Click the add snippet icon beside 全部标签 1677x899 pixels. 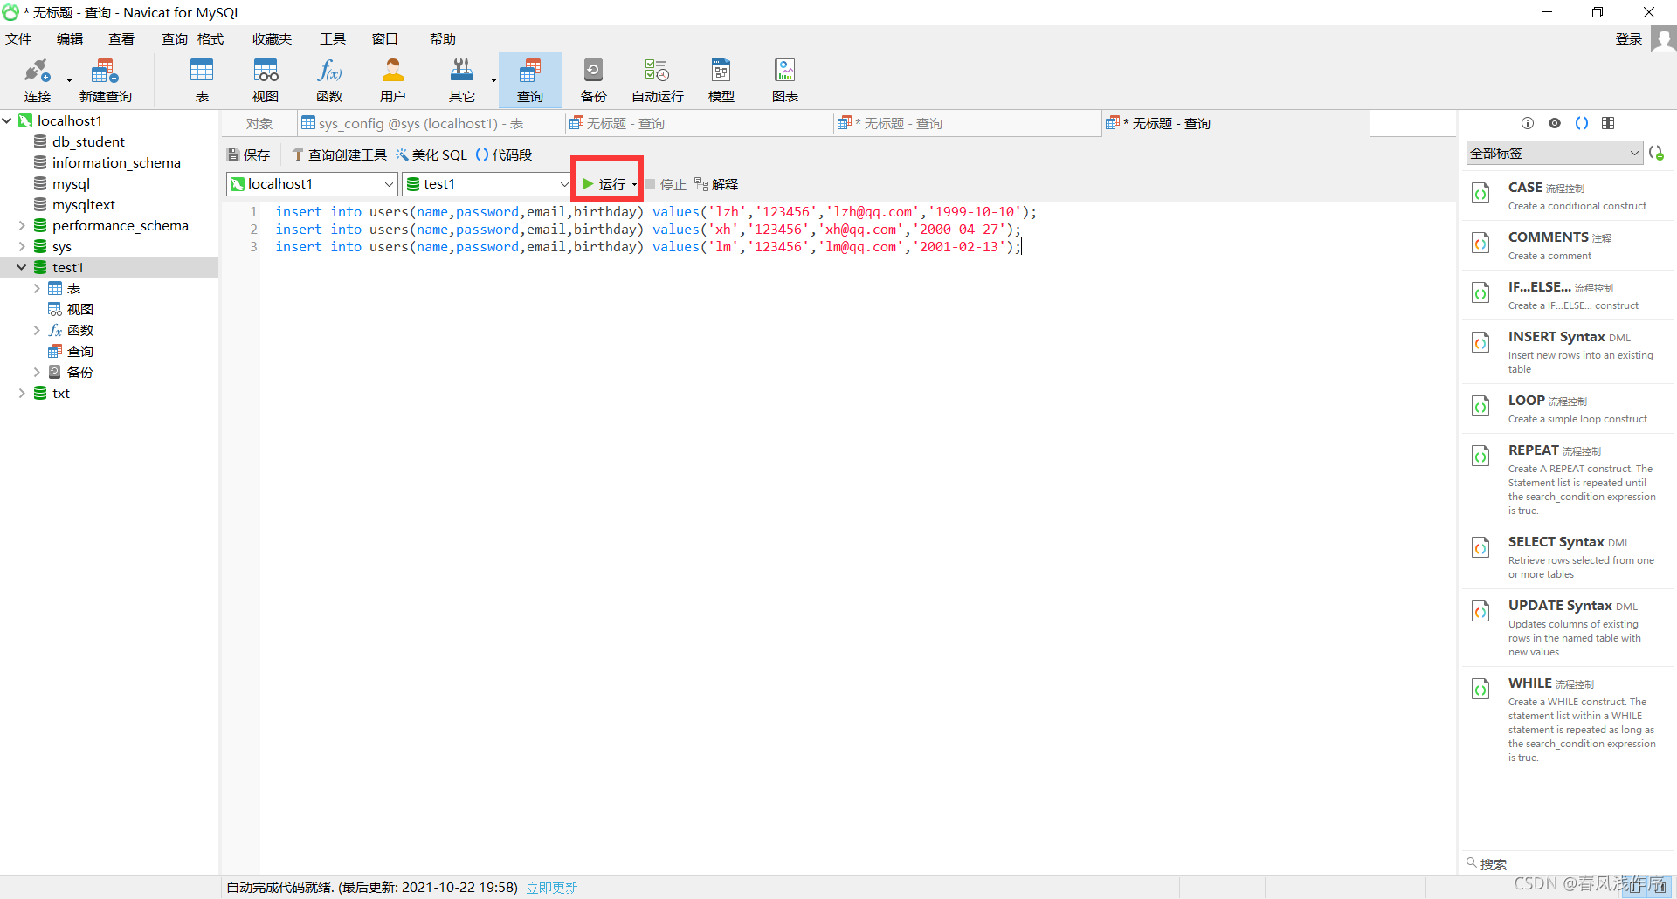[1656, 153]
